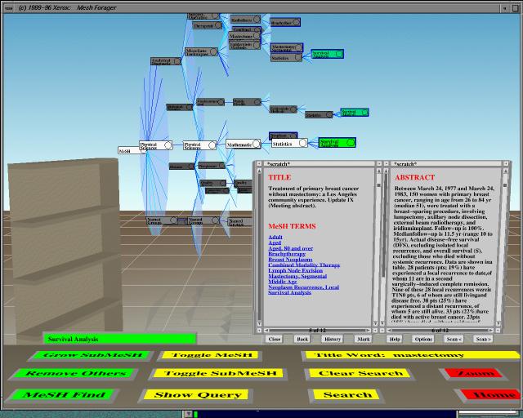The width and height of the screenshot is (523, 418).
Task: Open the Middle Age link
Action: (283, 282)
